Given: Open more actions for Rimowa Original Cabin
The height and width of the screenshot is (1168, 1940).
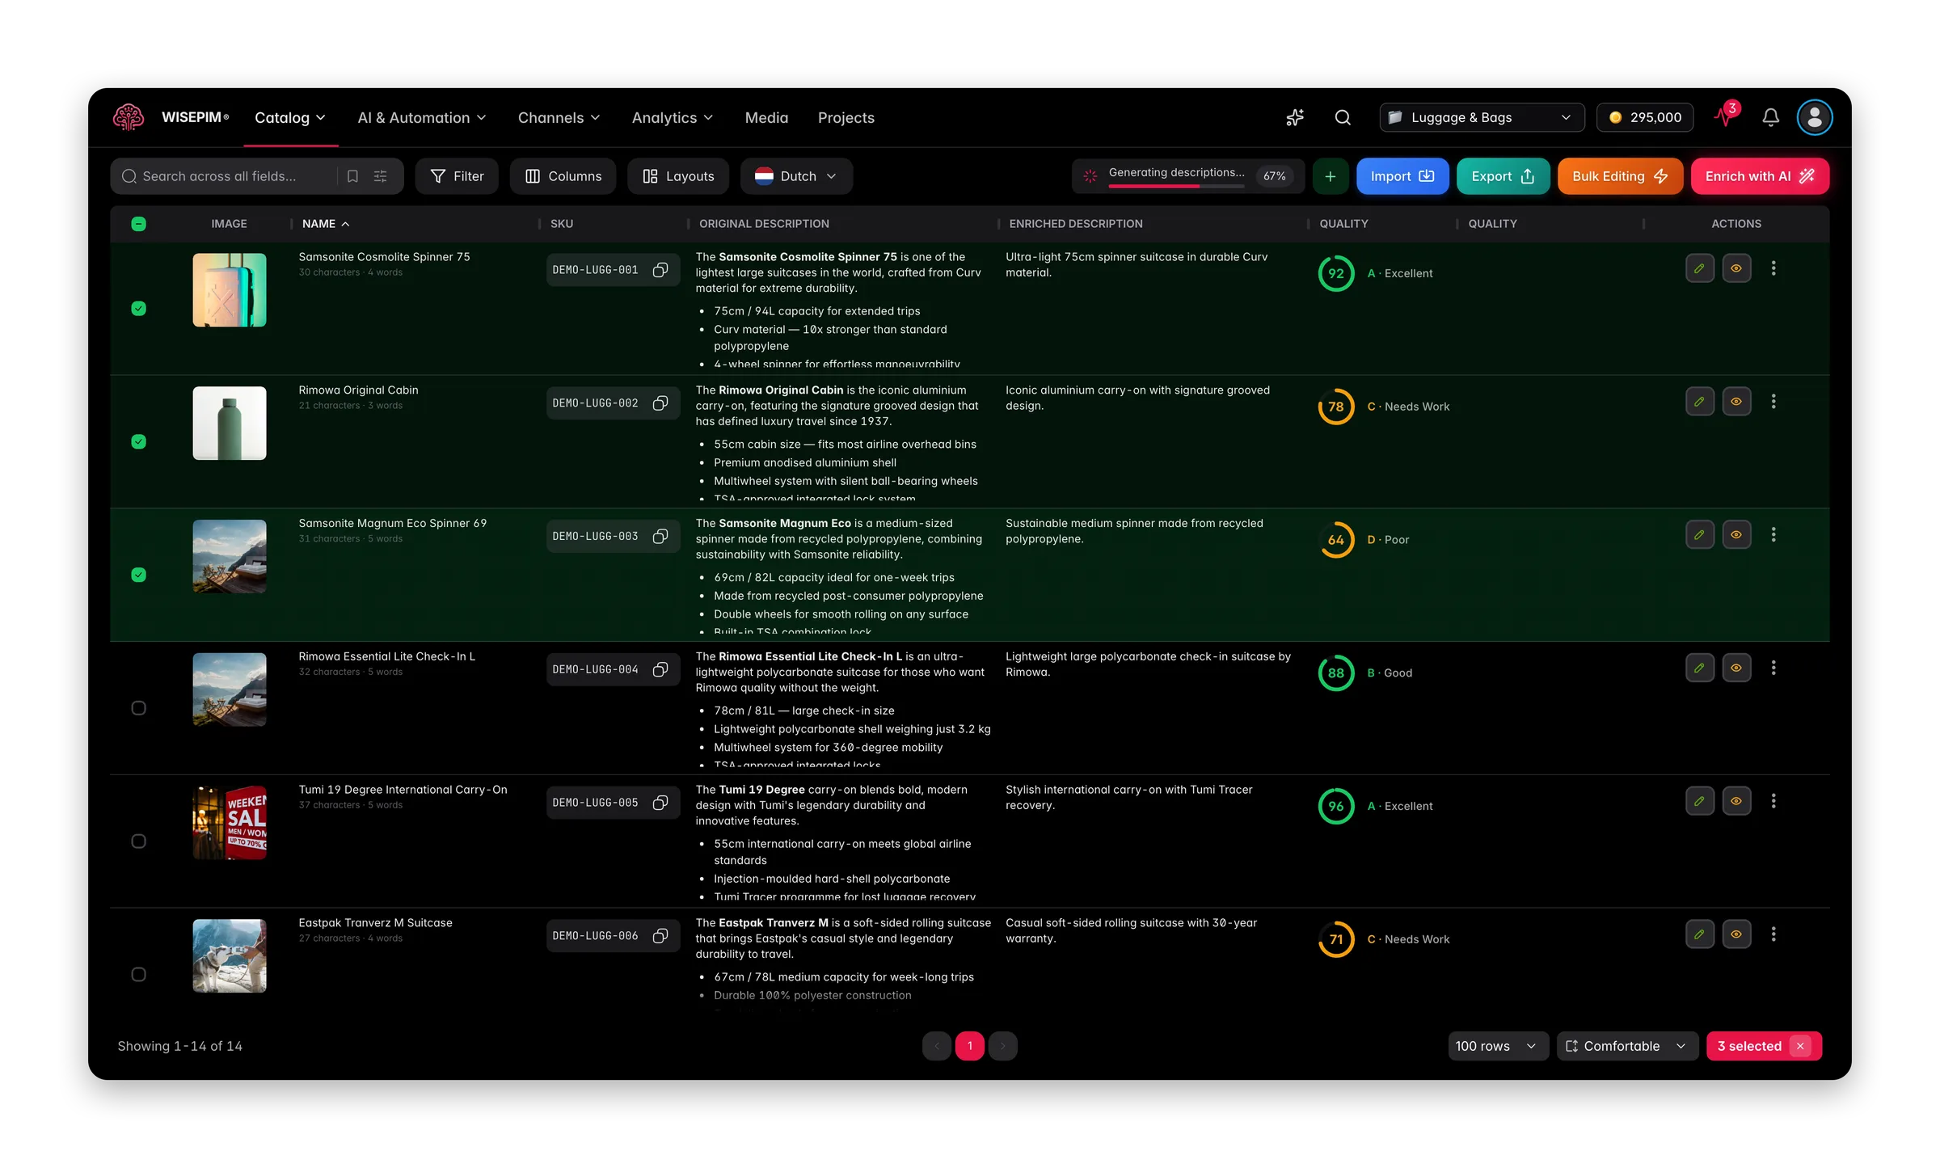Looking at the screenshot, I should [1773, 402].
